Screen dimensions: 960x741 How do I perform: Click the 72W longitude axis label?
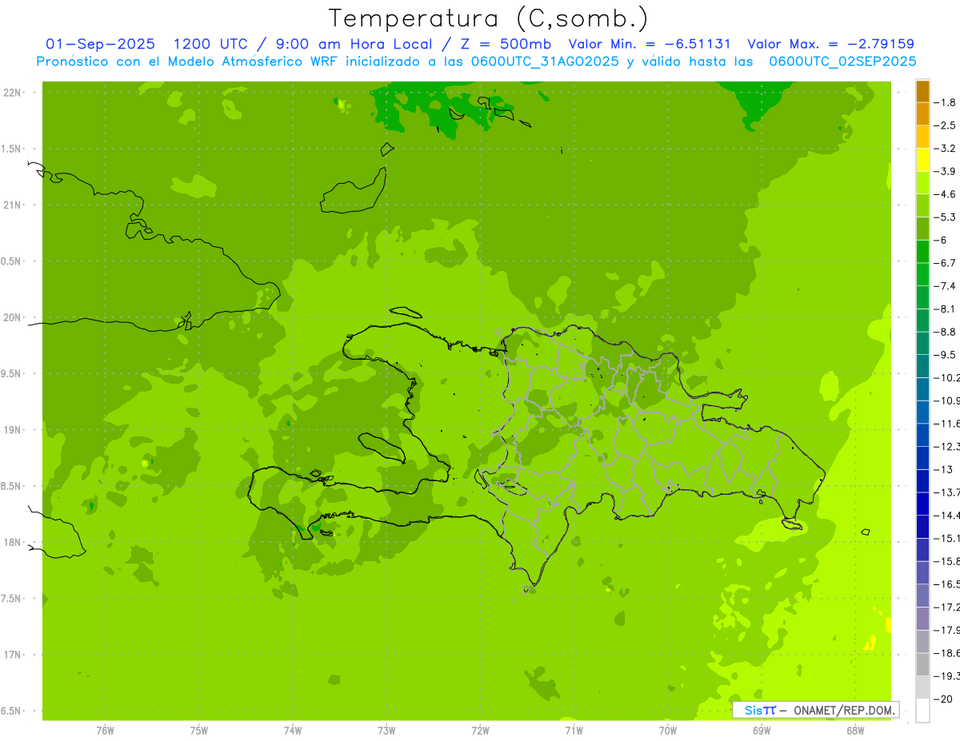(x=480, y=730)
